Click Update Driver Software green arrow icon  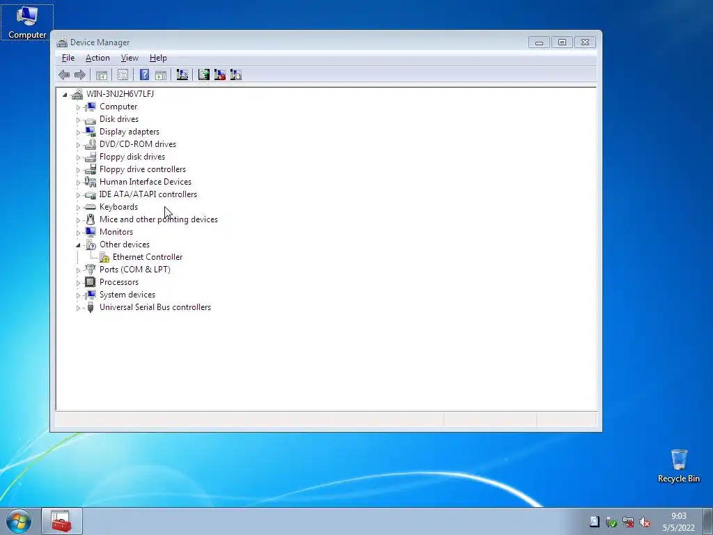pos(204,75)
